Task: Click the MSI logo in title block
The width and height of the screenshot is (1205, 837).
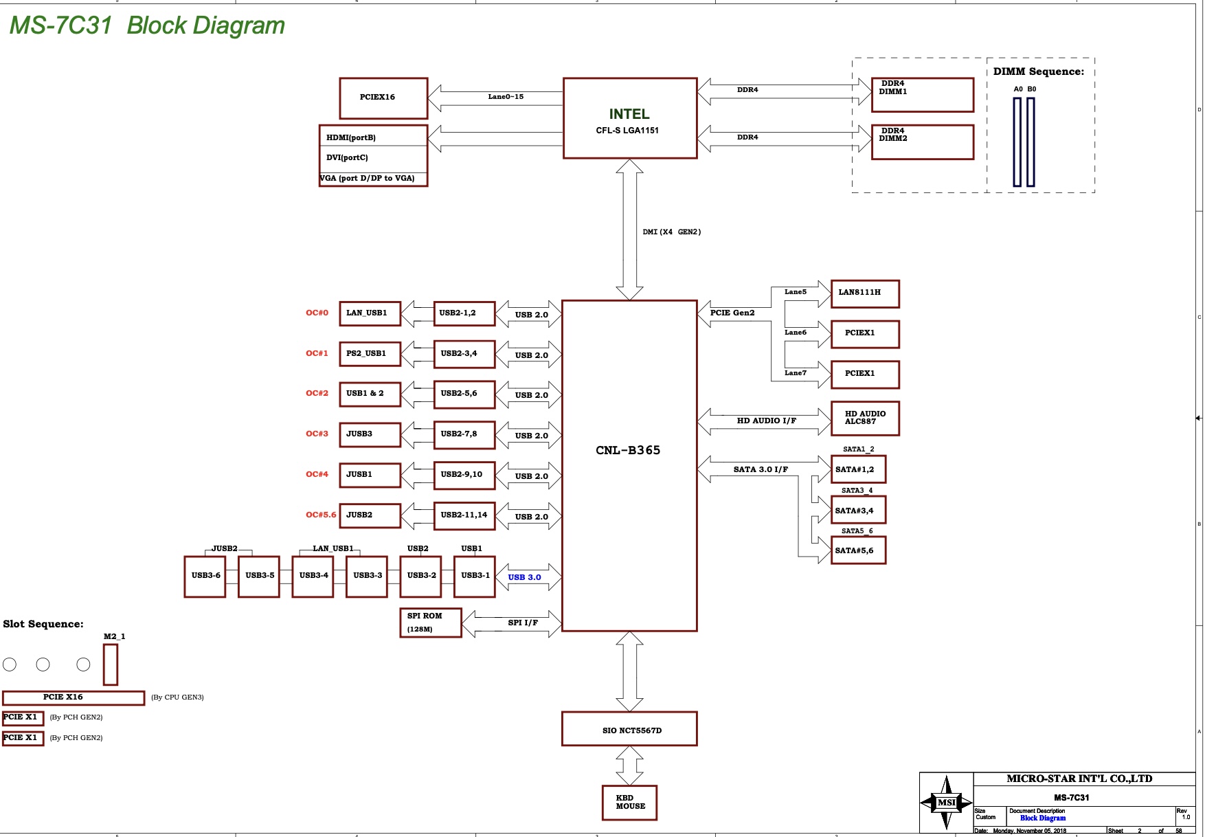Action: pos(946,802)
